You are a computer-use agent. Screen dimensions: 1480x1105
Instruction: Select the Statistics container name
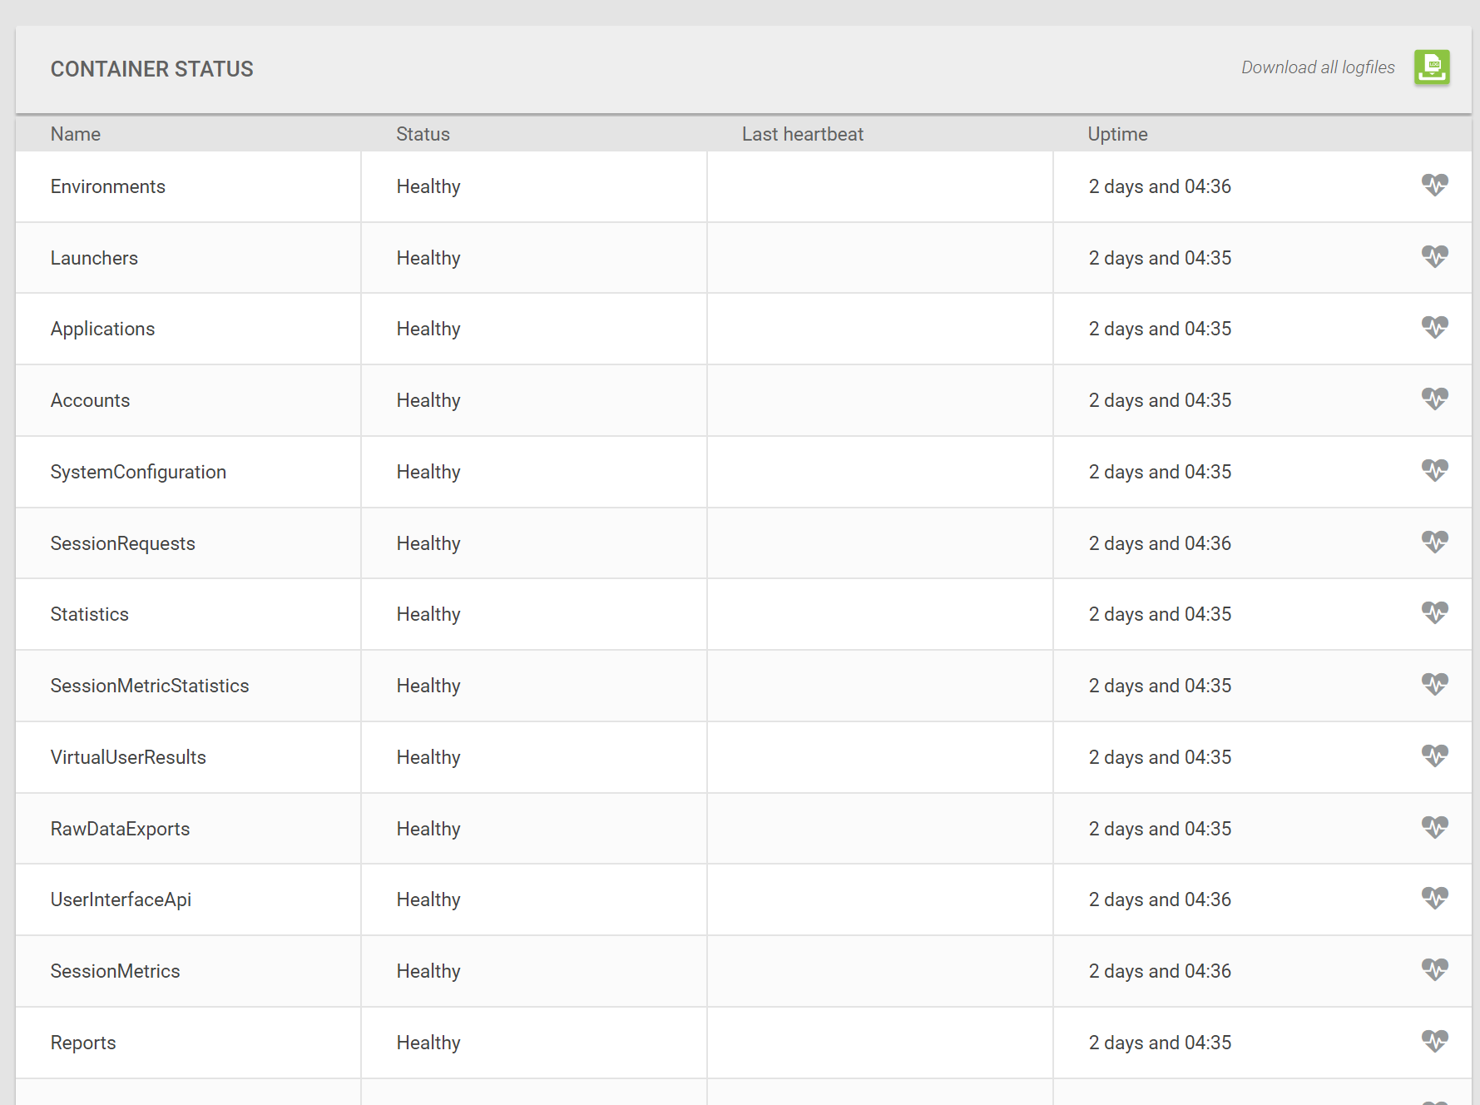pos(90,614)
